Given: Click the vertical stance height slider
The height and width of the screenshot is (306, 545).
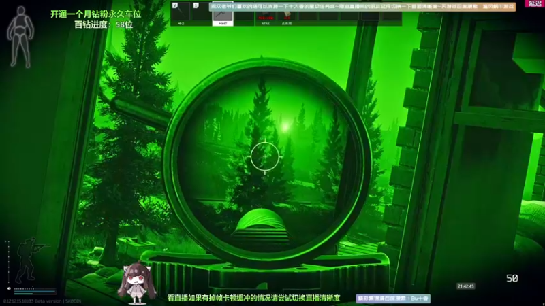Looking at the screenshot, I should [8, 262].
